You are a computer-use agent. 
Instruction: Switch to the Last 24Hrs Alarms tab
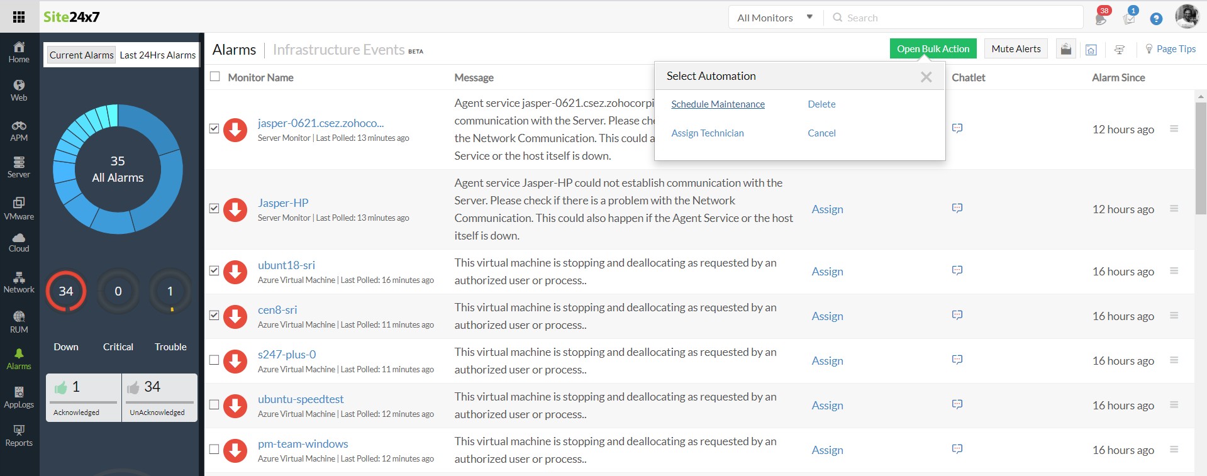pyautogui.click(x=158, y=55)
